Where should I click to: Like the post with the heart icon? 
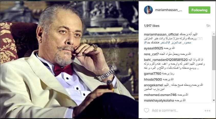click(x=146, y=110)
